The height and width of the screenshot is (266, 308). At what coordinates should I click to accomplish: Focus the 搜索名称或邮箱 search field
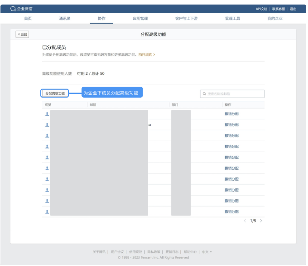(235, 94)
